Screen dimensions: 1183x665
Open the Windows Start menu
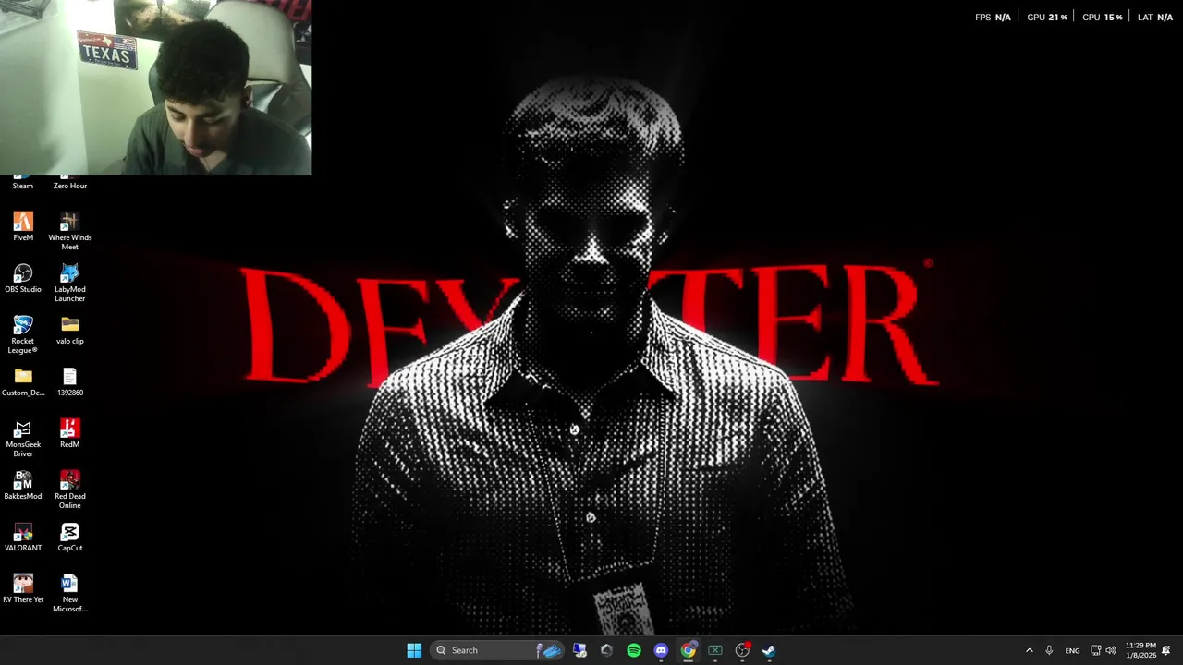click(x=414, y=650)
